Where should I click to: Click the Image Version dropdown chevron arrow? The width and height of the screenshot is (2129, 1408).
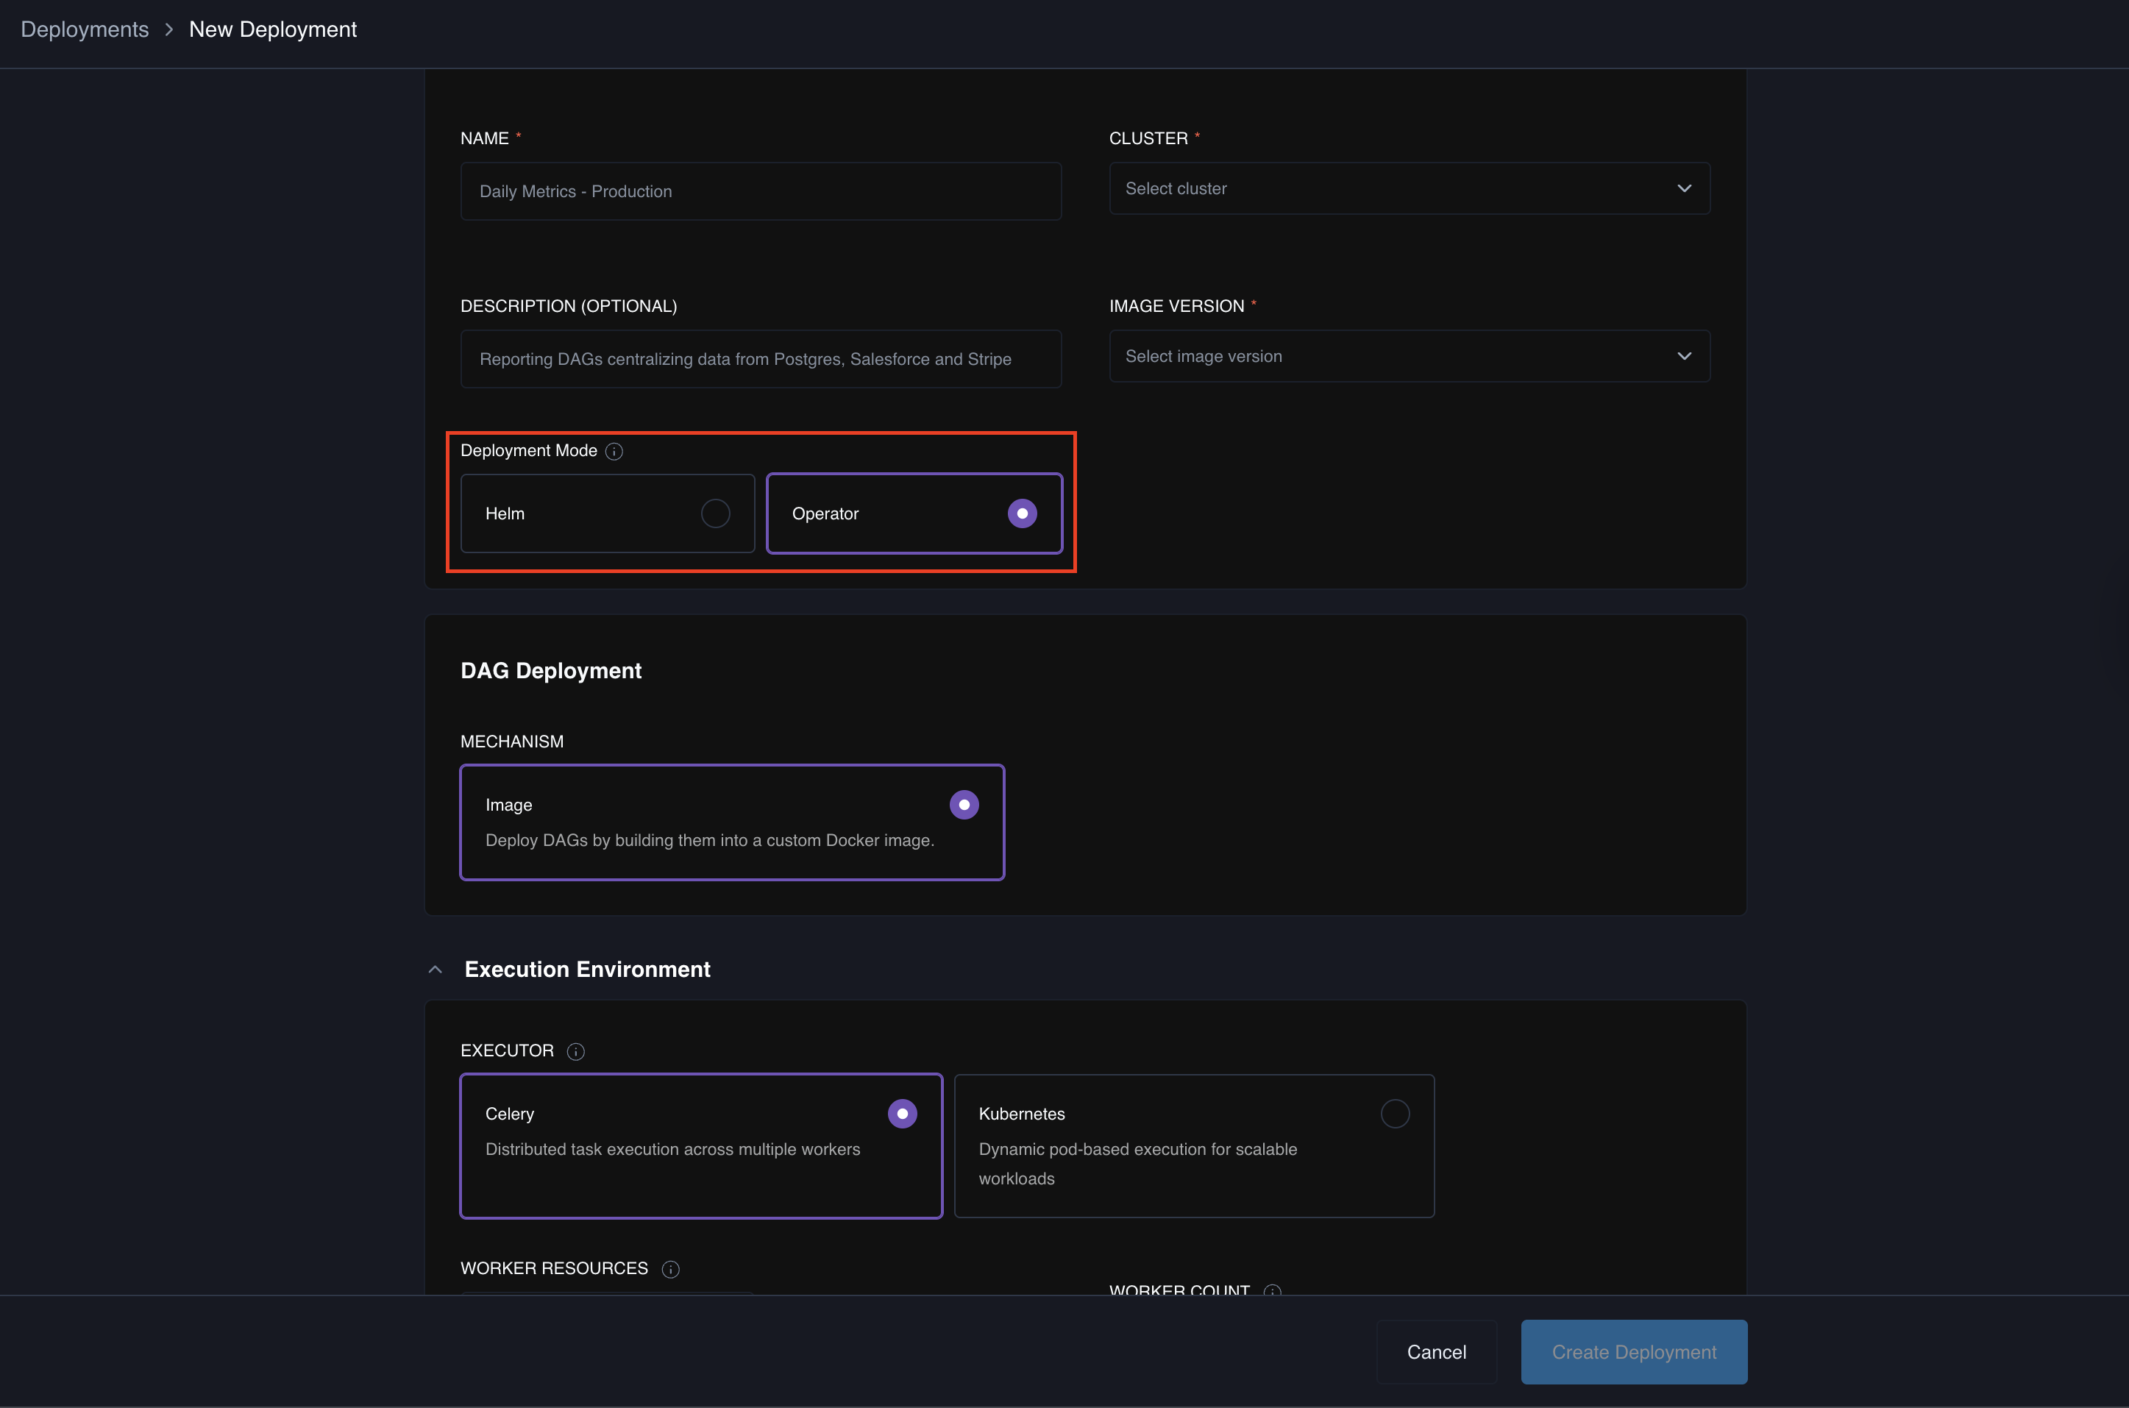1684,357
